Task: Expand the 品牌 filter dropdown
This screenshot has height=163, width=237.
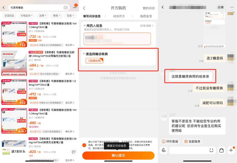Action: pos(43,16)
